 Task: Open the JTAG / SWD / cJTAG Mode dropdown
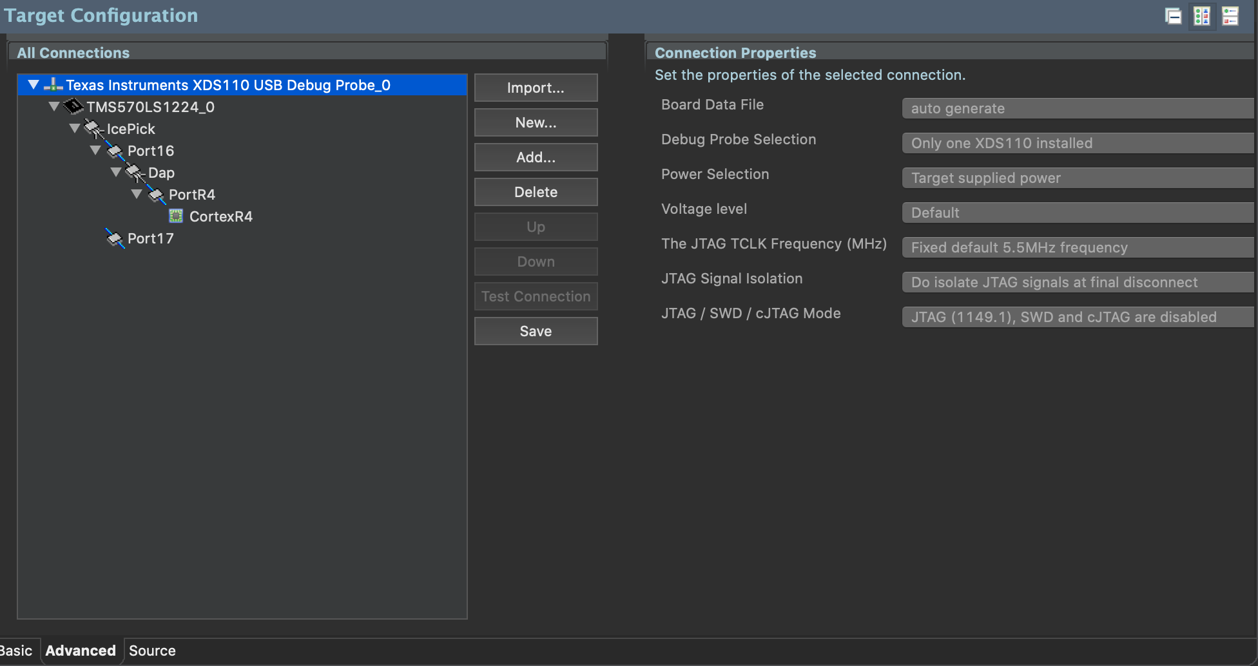click(x=1078, y=317)
